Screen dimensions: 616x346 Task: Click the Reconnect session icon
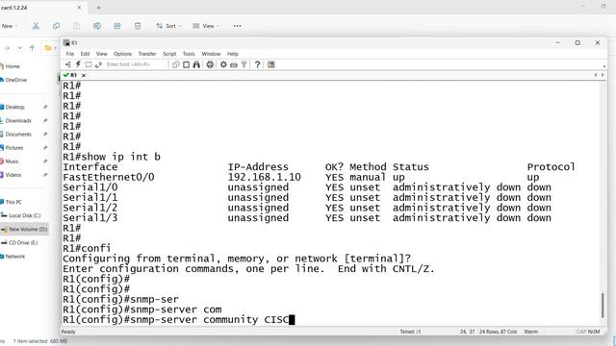[98, 64]
